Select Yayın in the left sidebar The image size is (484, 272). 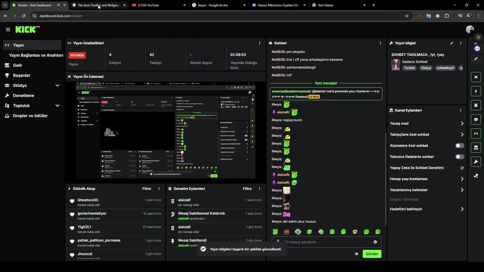(x=32, y=45)
